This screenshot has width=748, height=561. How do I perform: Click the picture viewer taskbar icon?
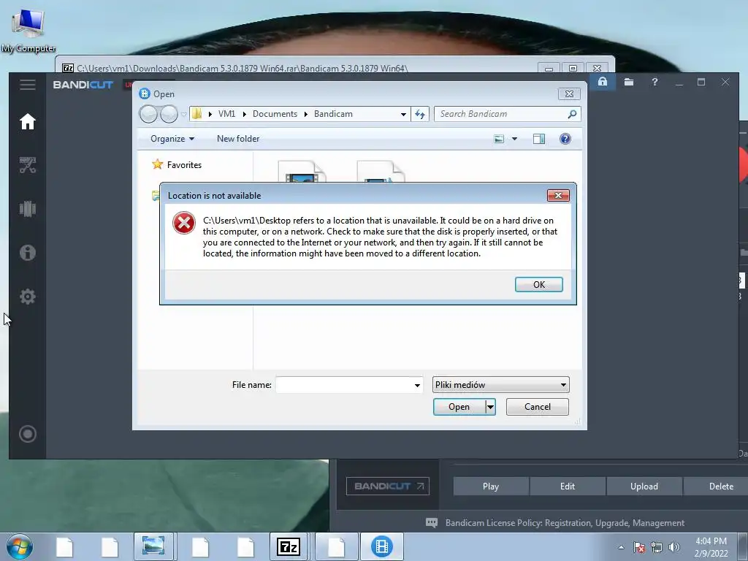tap(153, 546)
